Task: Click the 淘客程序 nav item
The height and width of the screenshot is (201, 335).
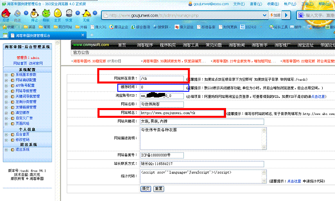Action: [x=145, y=45]
